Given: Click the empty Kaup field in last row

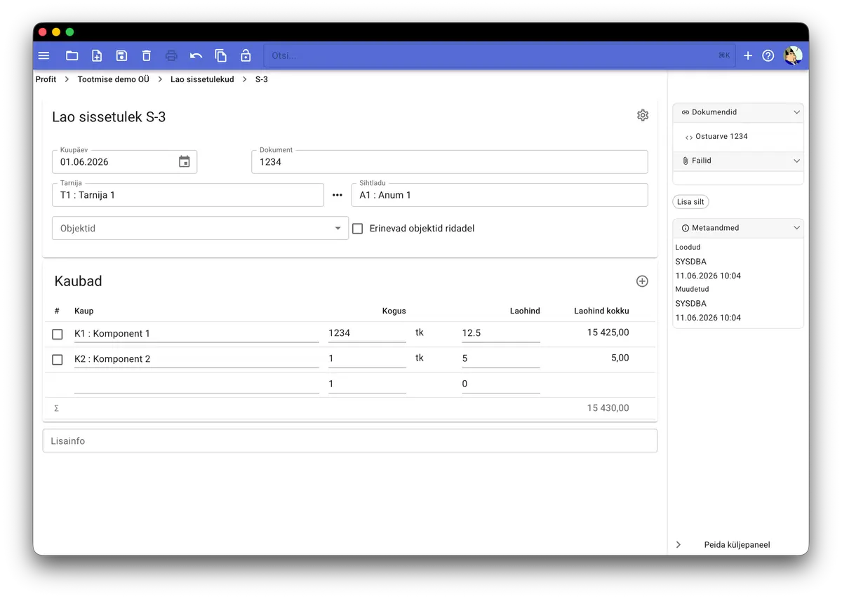Looking at the screenshot, I should tap(196, 384).
